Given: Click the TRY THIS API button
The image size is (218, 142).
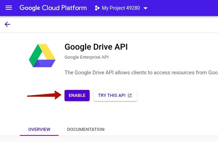Looking at the screenshot, I should [115, 95].
